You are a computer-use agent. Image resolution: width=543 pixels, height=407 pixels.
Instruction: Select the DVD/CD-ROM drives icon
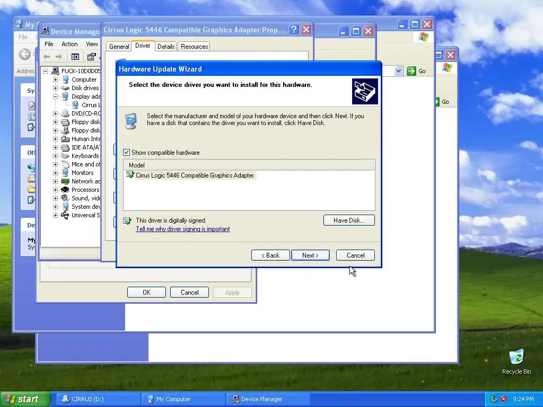[65, 113]
